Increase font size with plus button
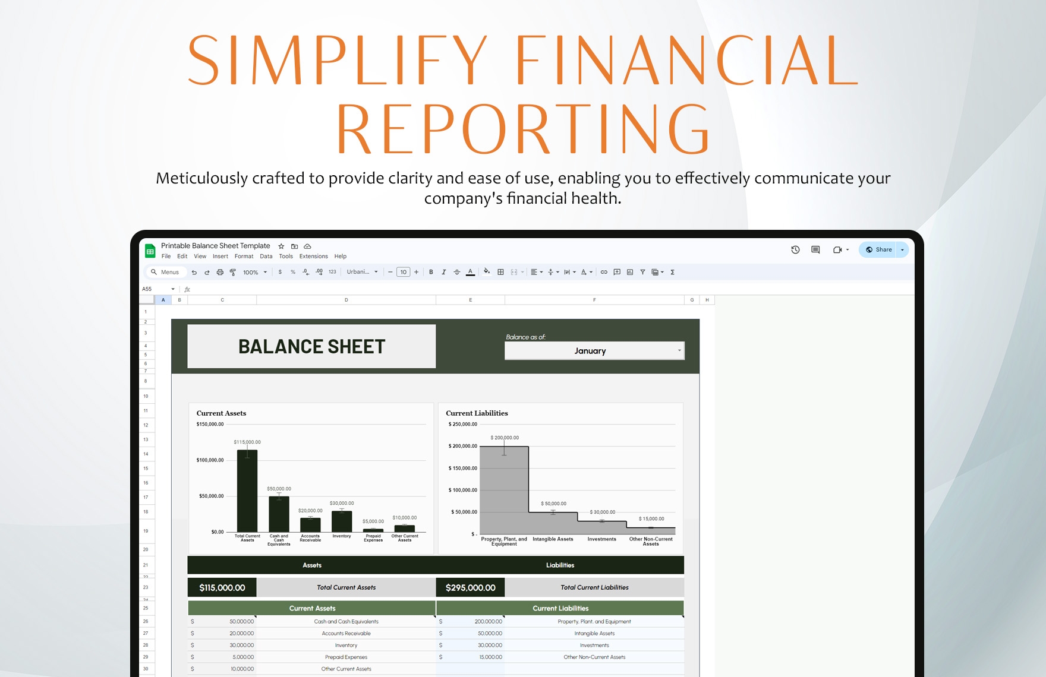Viewport: 1046px width, 677px height. 416,272
